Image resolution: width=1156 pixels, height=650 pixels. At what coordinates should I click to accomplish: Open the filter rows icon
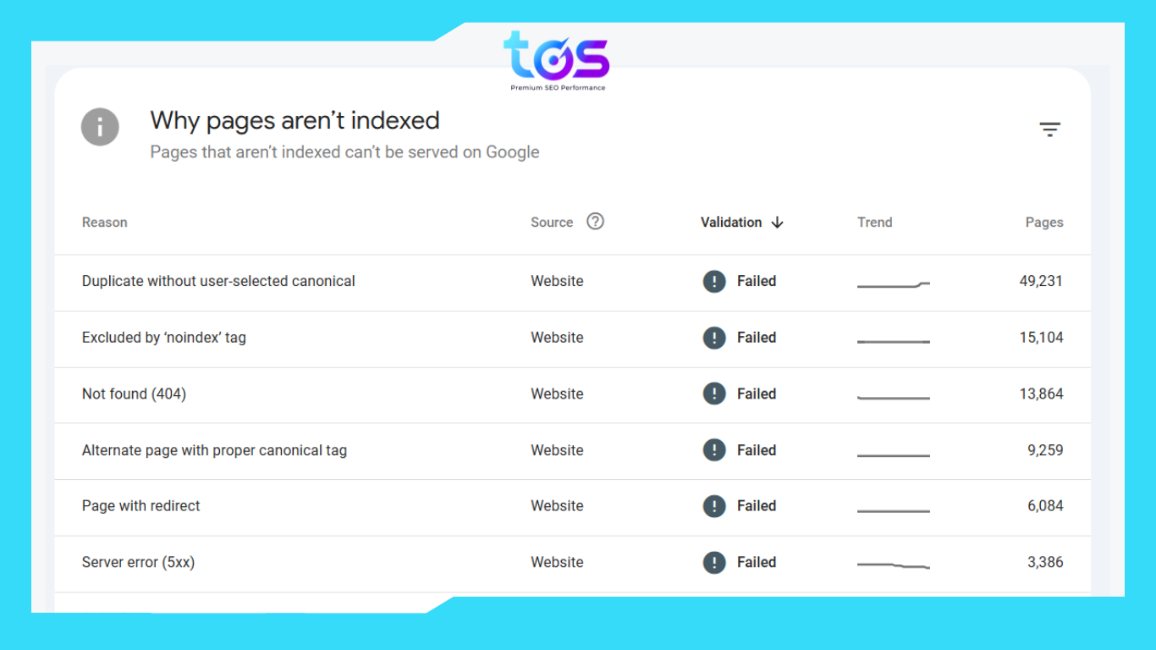1049,129
